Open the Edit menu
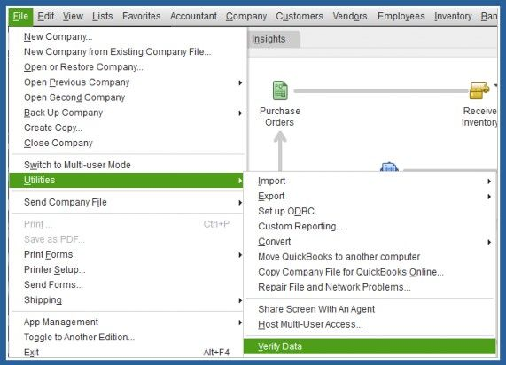Screen dimensions: 506x365 pyautogui.click(x=46, y=16)
